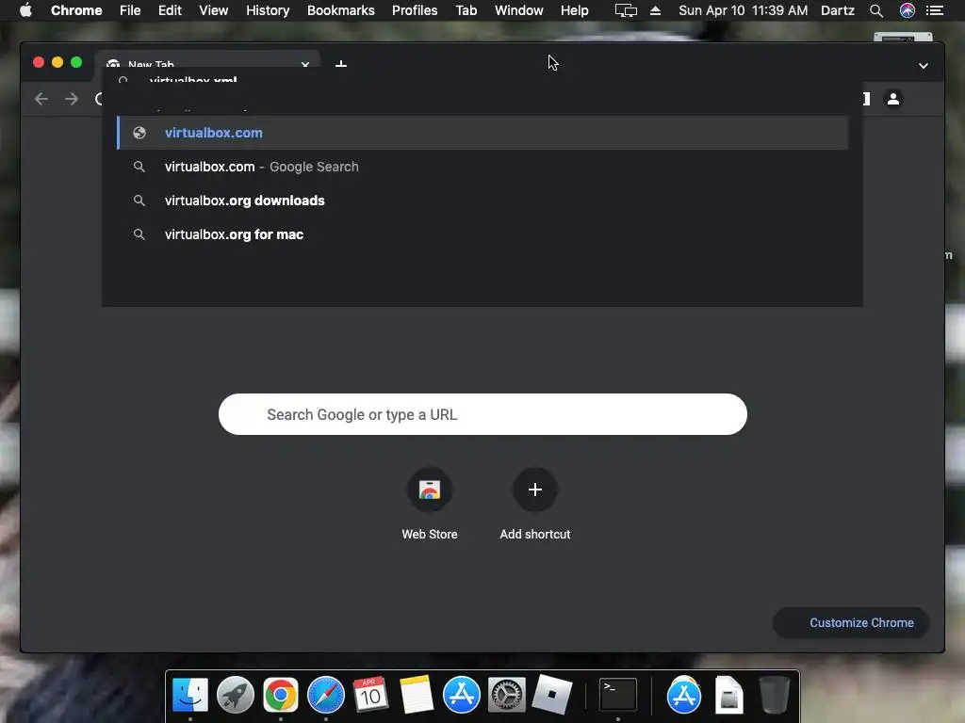This screenshot has width=965, height=723.
Task: Click the screen mirroring display icon
Action: (626, 10)
